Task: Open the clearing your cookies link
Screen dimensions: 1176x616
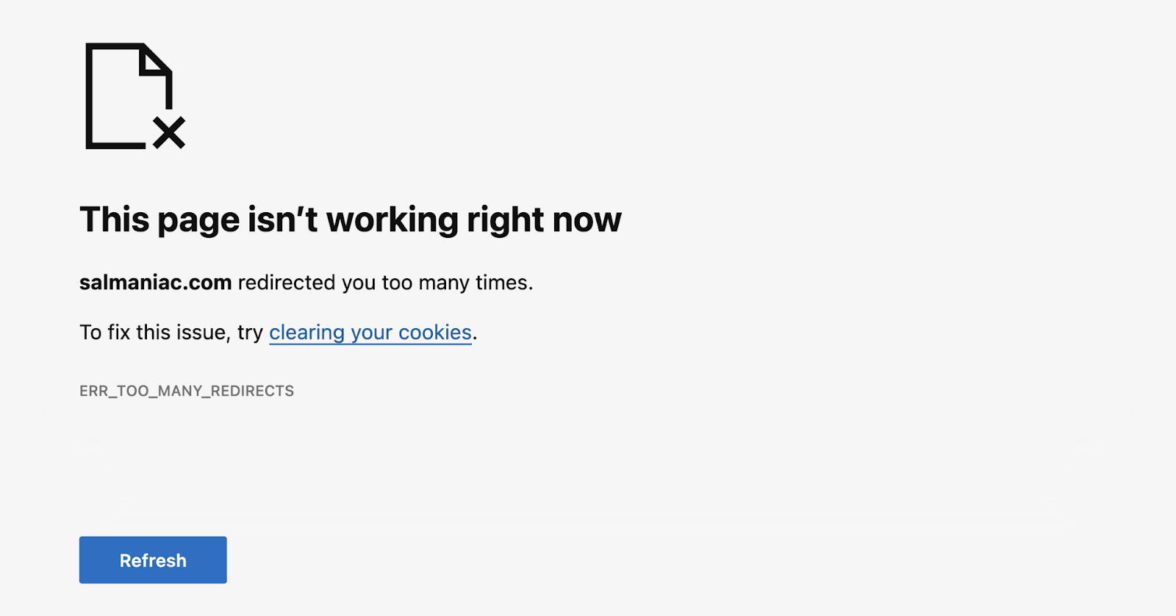Action: [x=370, y=333]
